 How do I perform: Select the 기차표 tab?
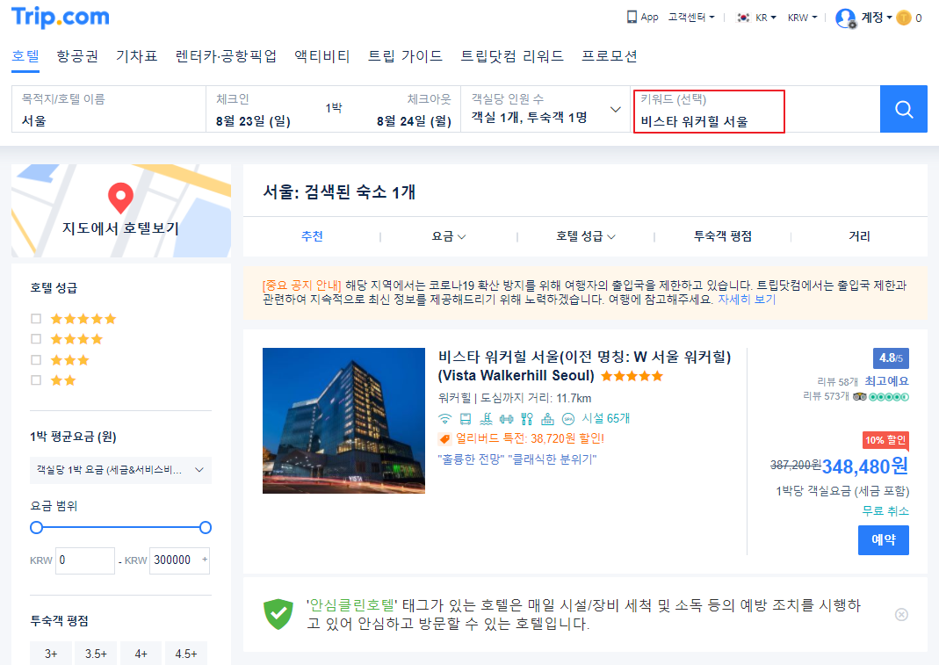point(136,55)
